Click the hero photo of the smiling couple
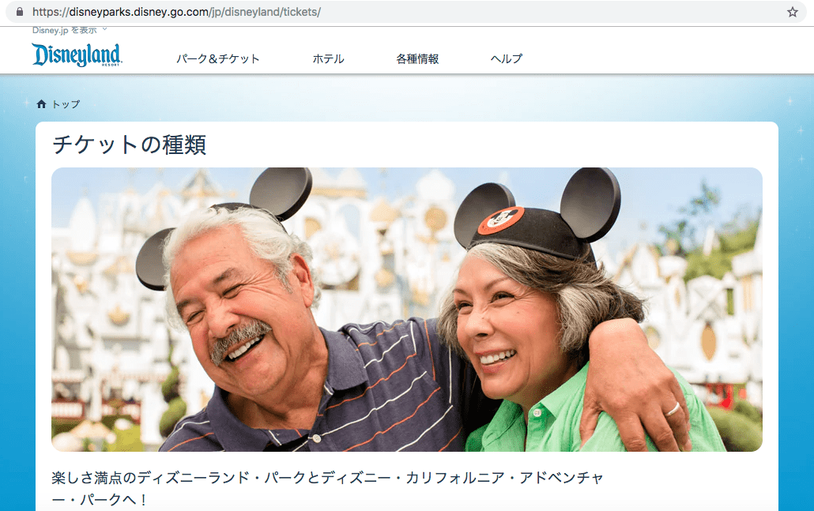 point(406,308)
